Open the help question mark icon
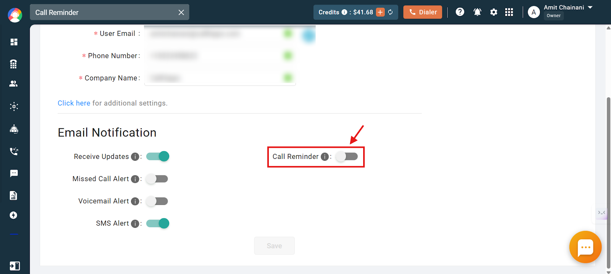The width and height of the screenshot is (611, 274). point(460,12)
